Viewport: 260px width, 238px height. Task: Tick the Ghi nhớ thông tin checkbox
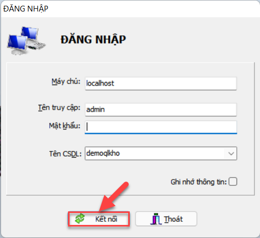(233, 182)
